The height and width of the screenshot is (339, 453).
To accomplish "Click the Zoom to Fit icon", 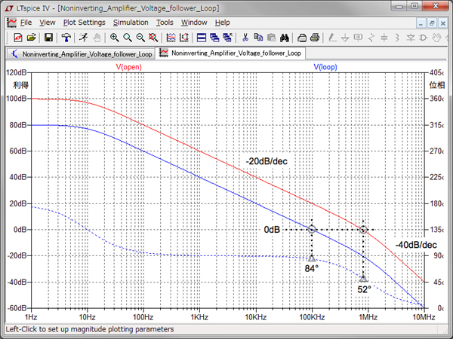I will tap(153, 37).
